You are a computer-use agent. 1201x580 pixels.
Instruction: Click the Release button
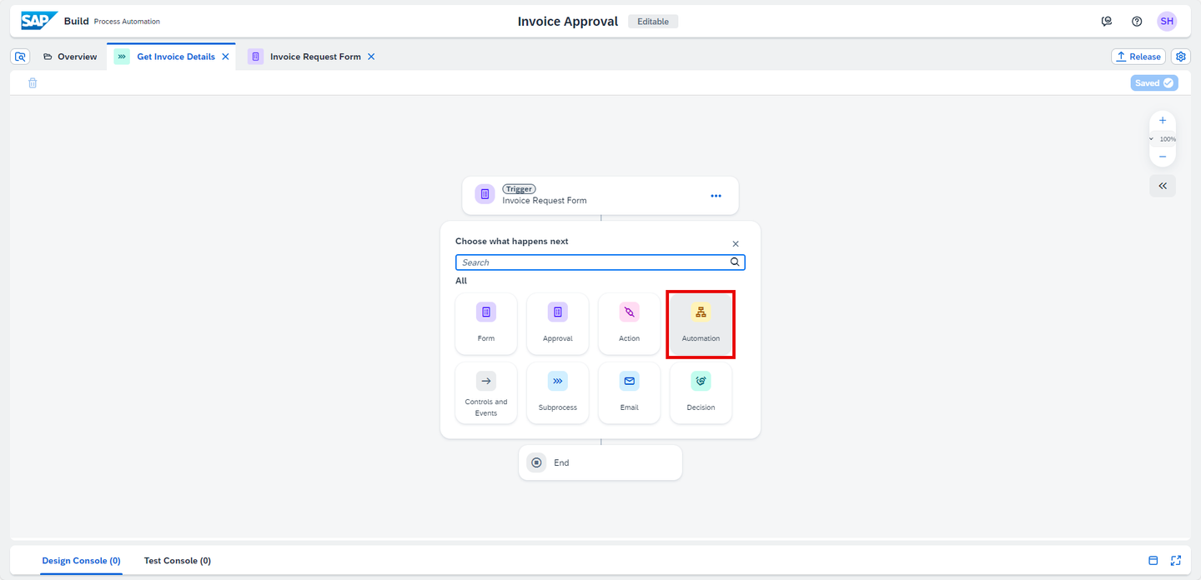(1138, 57)
